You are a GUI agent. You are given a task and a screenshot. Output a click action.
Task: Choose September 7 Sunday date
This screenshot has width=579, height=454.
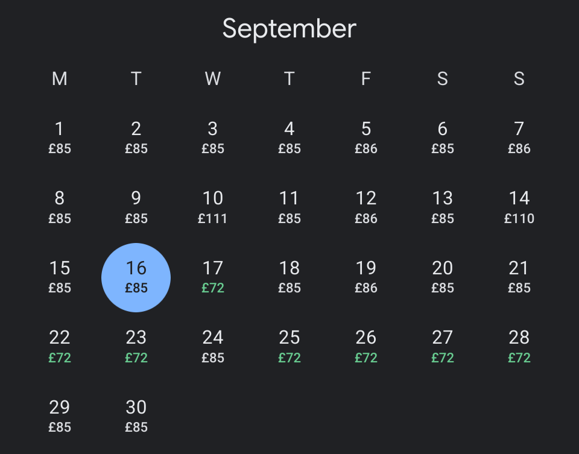point(519,138)
